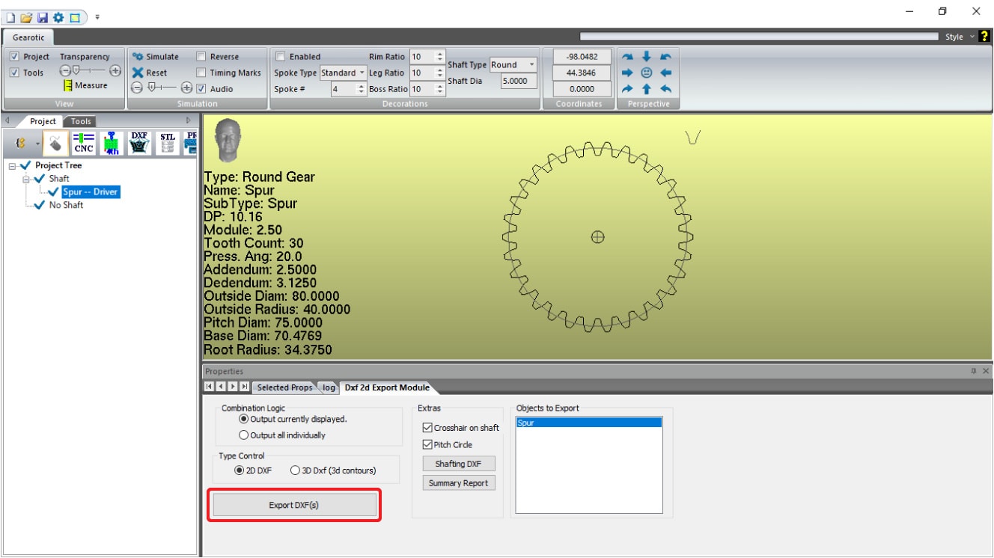The height and width of the screenshot is (558, 994).
Task: Open the Selected Props tab
Action: pyautogui.click(x=284, y=387)
